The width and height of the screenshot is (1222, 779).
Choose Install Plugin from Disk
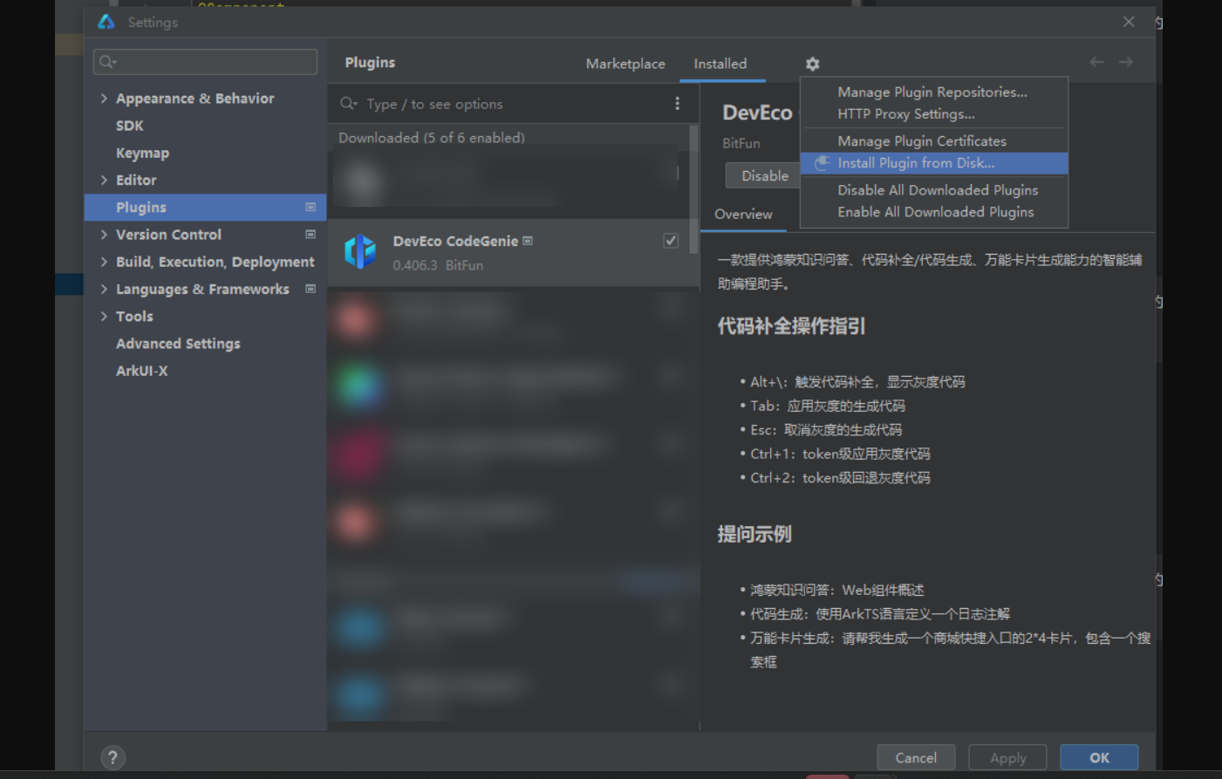(934, 163)
